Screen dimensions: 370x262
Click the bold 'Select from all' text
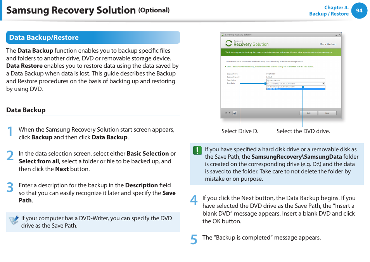pyautogui.click(x=39, y=161)
